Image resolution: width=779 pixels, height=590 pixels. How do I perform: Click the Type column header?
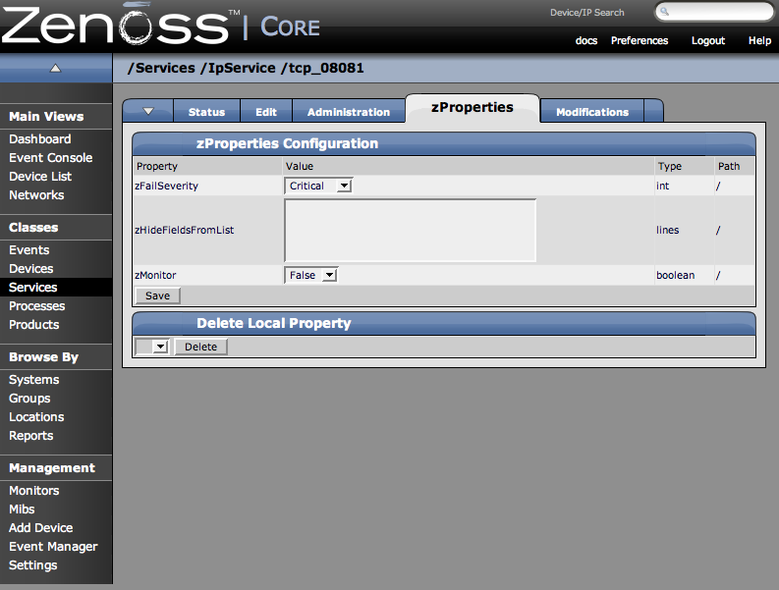pyautogui.click(x=670, y=166)
